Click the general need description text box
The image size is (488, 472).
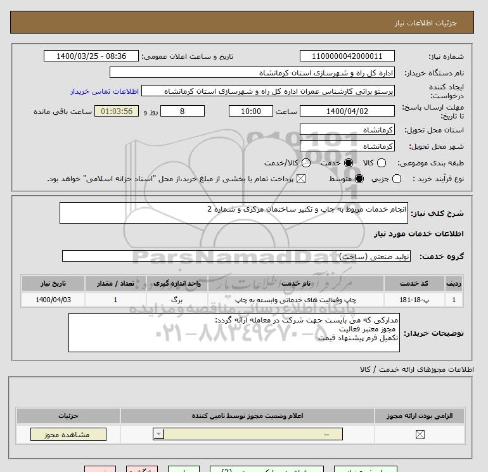point(234,213)
